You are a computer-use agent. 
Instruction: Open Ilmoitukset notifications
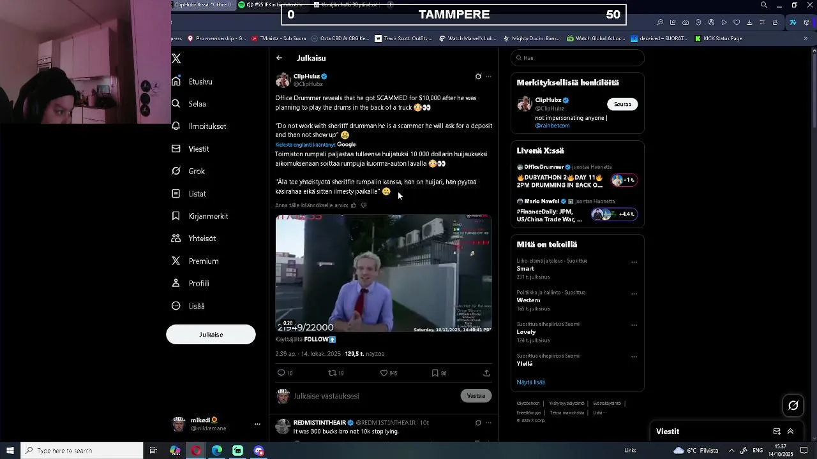tap(199, 126)
